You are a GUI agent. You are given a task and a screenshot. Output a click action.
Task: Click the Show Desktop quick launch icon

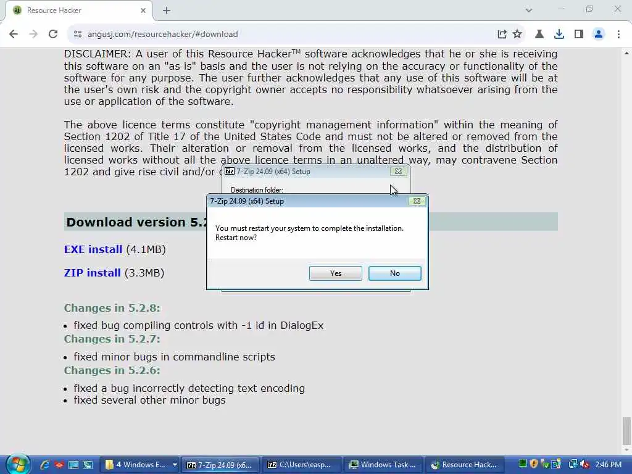point(73,465)
